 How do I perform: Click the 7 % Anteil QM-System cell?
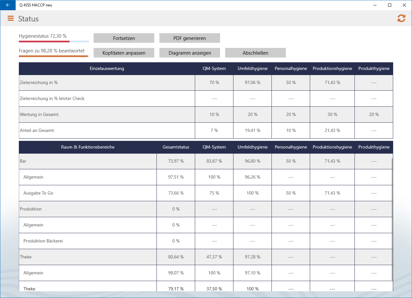(x=214, y=130)
